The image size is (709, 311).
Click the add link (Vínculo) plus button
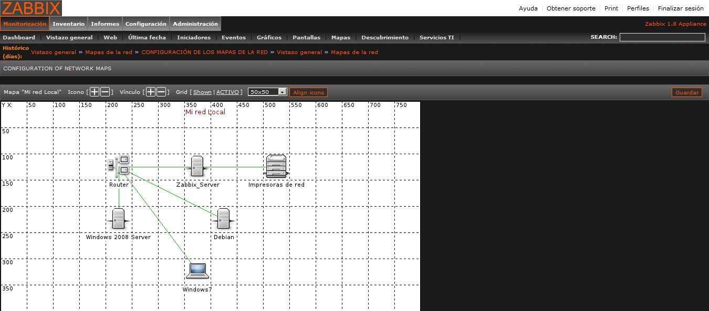pyautogui.click(x=151, y=92)
